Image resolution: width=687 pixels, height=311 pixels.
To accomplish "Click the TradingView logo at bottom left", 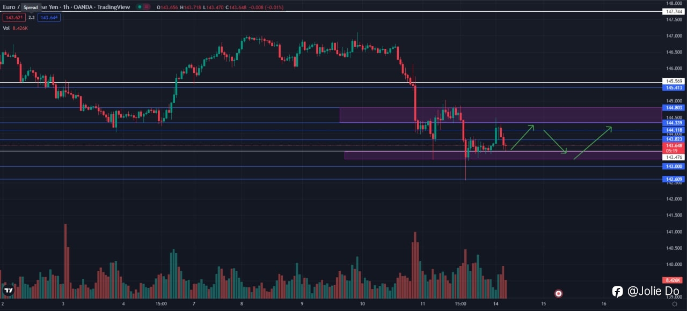I will click(x=8, y=290).
